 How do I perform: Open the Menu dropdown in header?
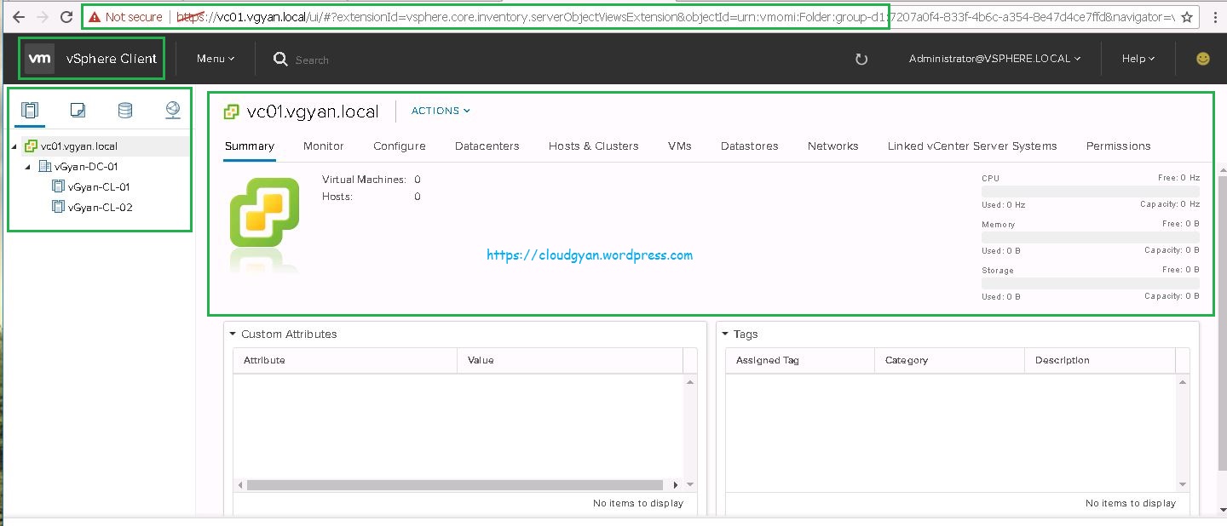point(215,59)
